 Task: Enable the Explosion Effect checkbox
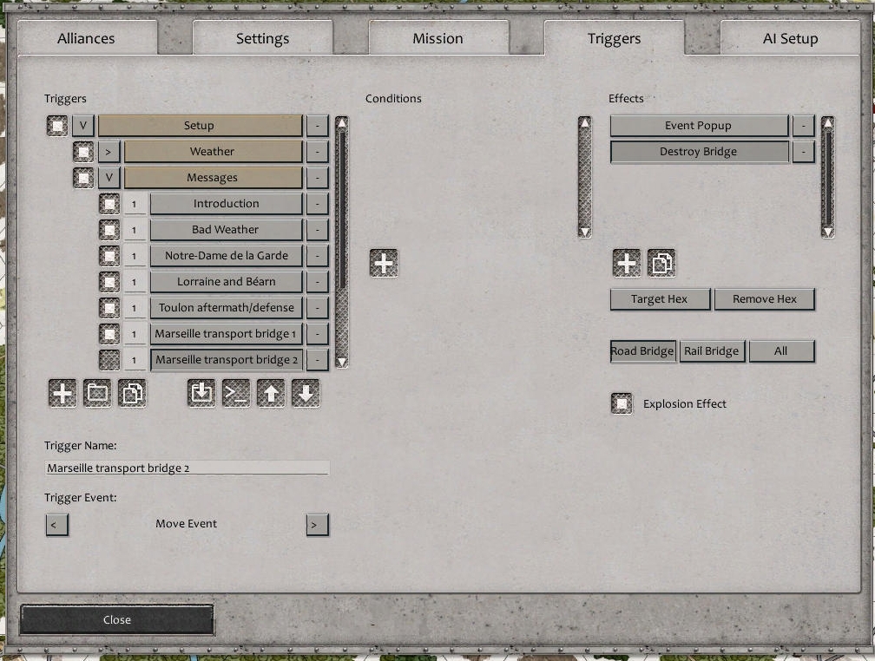[x=622, y=402]
